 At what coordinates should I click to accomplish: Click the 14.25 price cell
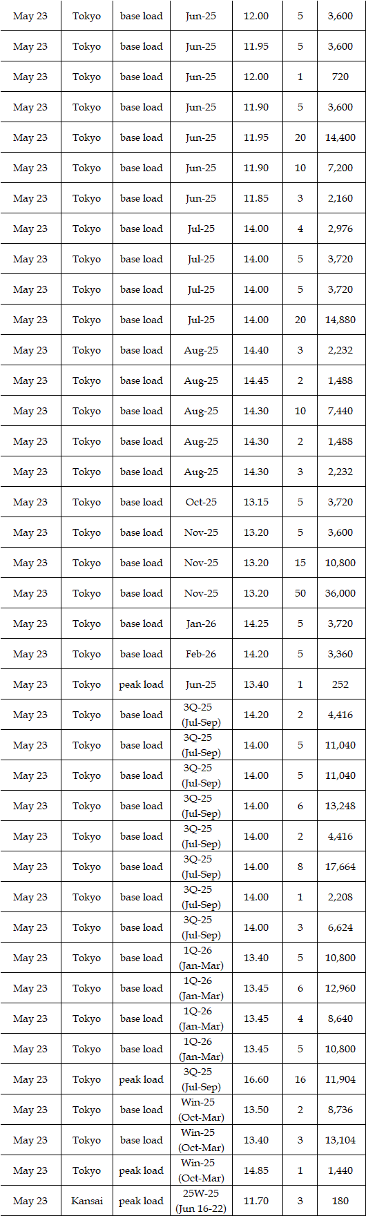click(256, 624)
